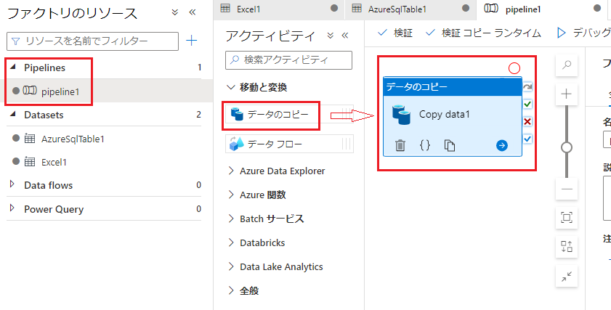
Task: Click the canvas zoom slider handle
Action: point(567,147)
